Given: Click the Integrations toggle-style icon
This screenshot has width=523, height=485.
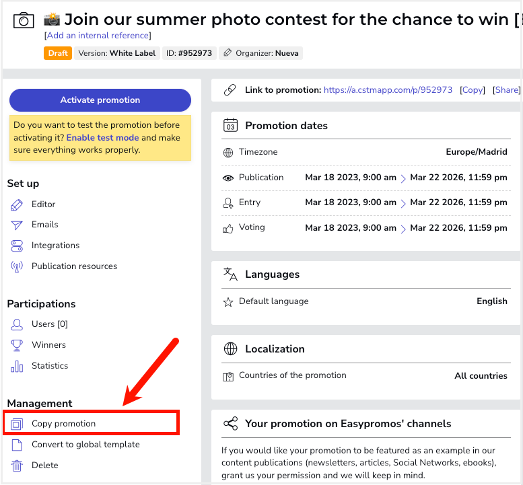Looking at the screenshot, I should [17, 246].
